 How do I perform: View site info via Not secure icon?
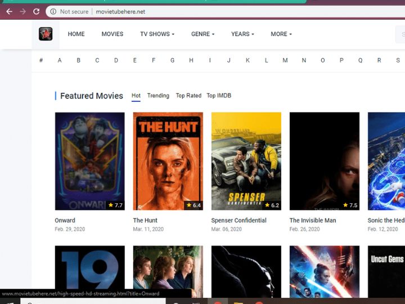coord(53,12)
